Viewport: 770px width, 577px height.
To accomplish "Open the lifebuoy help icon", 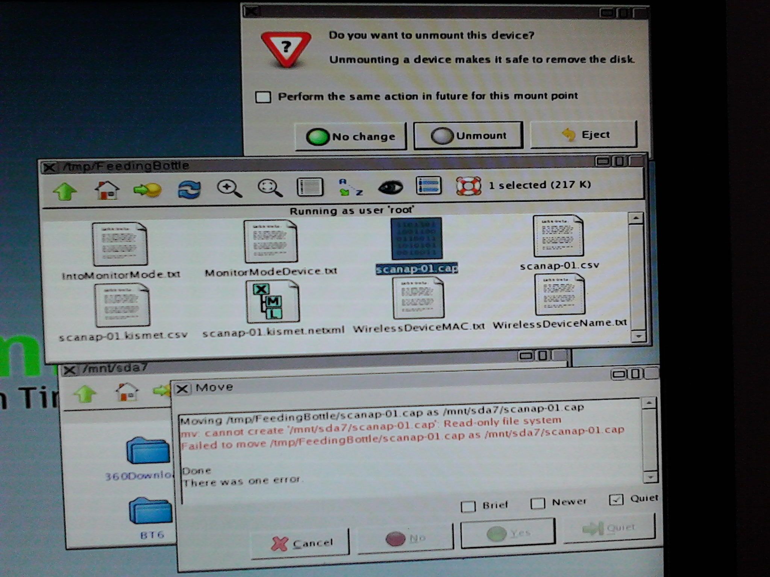I will [x=468, y=186].
